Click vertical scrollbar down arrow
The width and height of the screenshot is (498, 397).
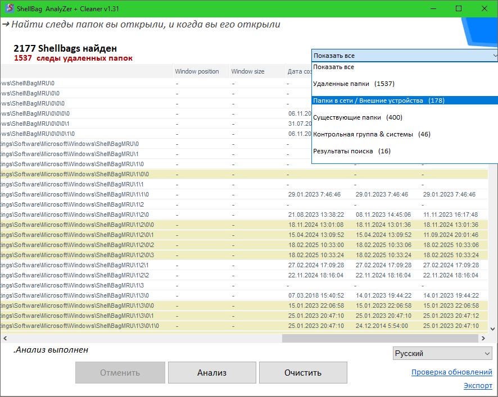[492, 329]
